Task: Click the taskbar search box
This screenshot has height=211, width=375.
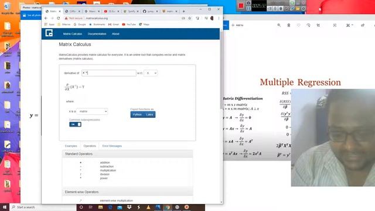Action: point(43,207)
